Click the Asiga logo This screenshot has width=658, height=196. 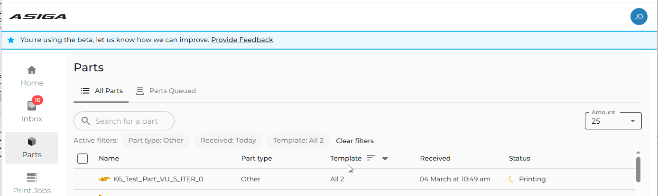pyautogui.click(x=38, y=17)
